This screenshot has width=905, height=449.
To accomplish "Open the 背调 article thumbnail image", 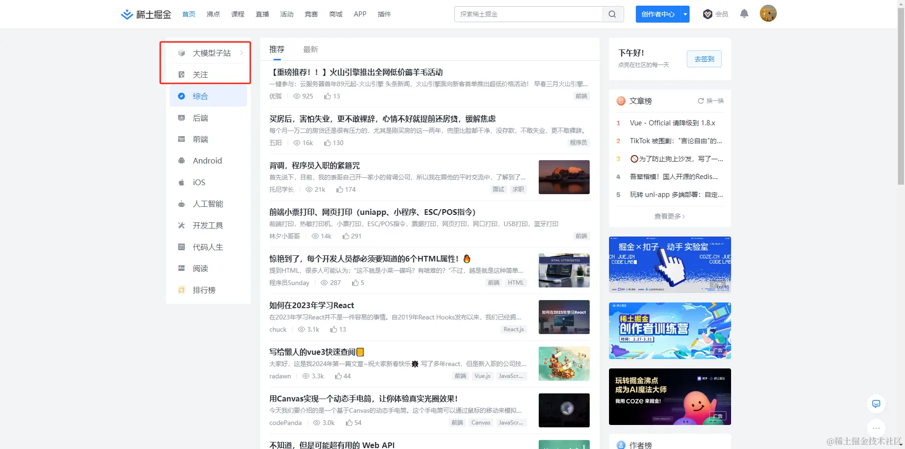I will [564, 177].
